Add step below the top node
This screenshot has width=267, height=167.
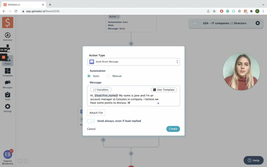(131, 43)
